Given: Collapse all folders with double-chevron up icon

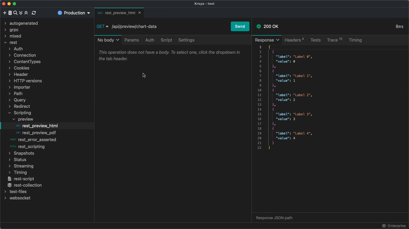Looking at the screenshot, I should pos(26,13).
